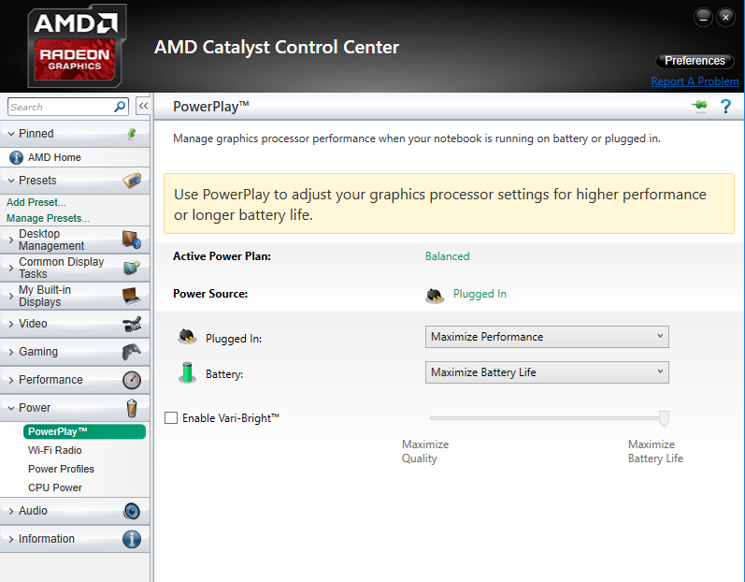Open the CPU Power page
This screenshot has height=582, width=745.
coord(54,487)
